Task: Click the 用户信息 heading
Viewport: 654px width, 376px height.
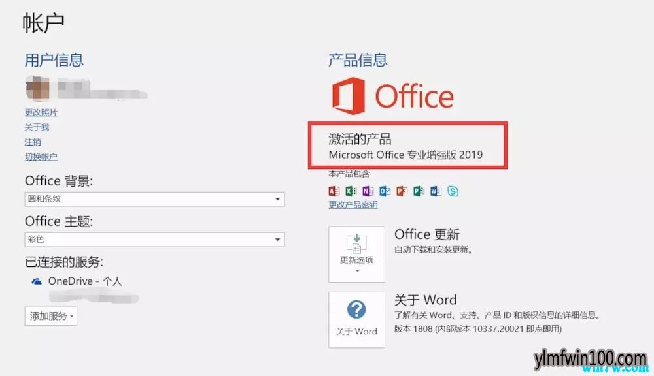Action: pyautogui.click(x=54, y=60)
